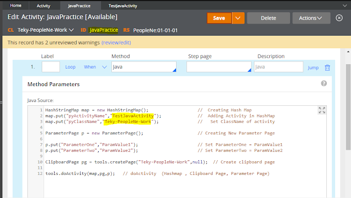Expand the Actions menu

pyautogui.click(x=311, y=18)
